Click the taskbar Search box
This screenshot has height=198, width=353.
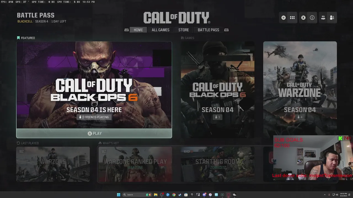[137, 195]
